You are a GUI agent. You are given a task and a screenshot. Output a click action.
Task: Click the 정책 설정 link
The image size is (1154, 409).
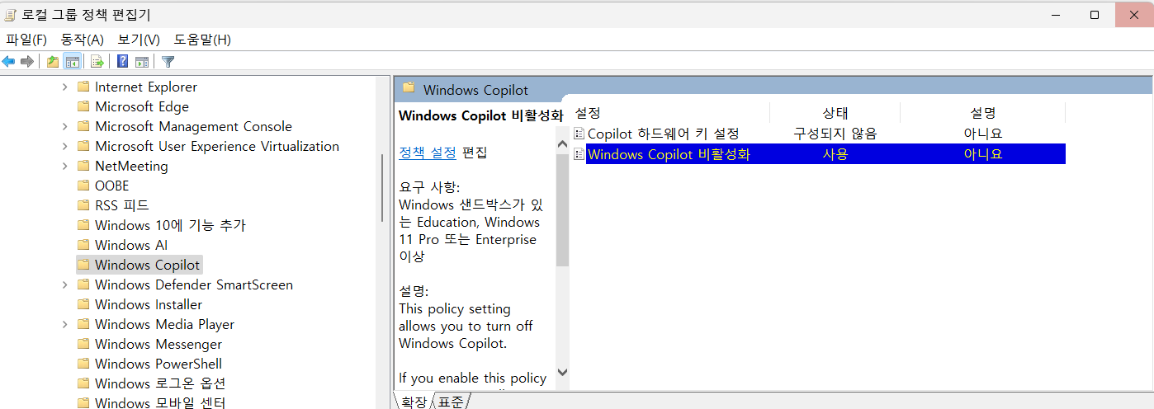[x=428, y=153]
